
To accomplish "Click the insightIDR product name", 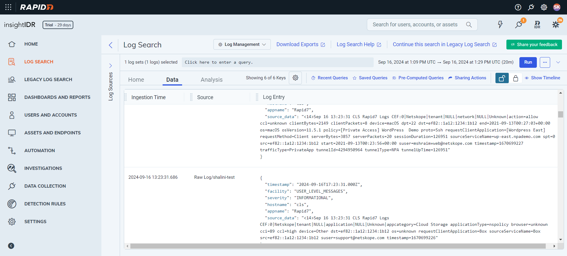I will [x=20, y=25].
